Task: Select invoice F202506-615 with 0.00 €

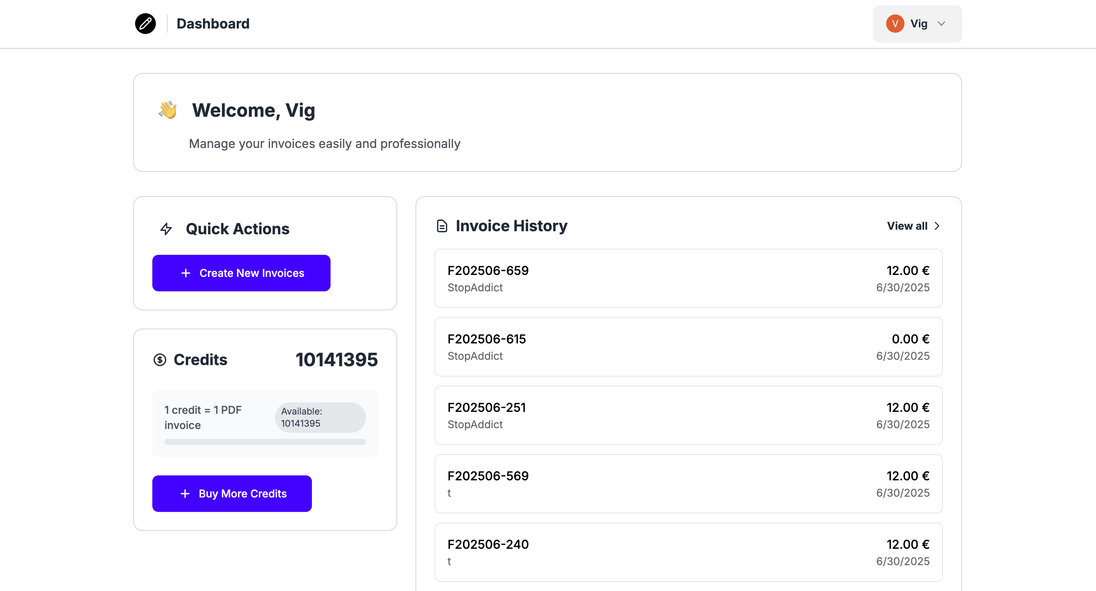Action: 688,347
